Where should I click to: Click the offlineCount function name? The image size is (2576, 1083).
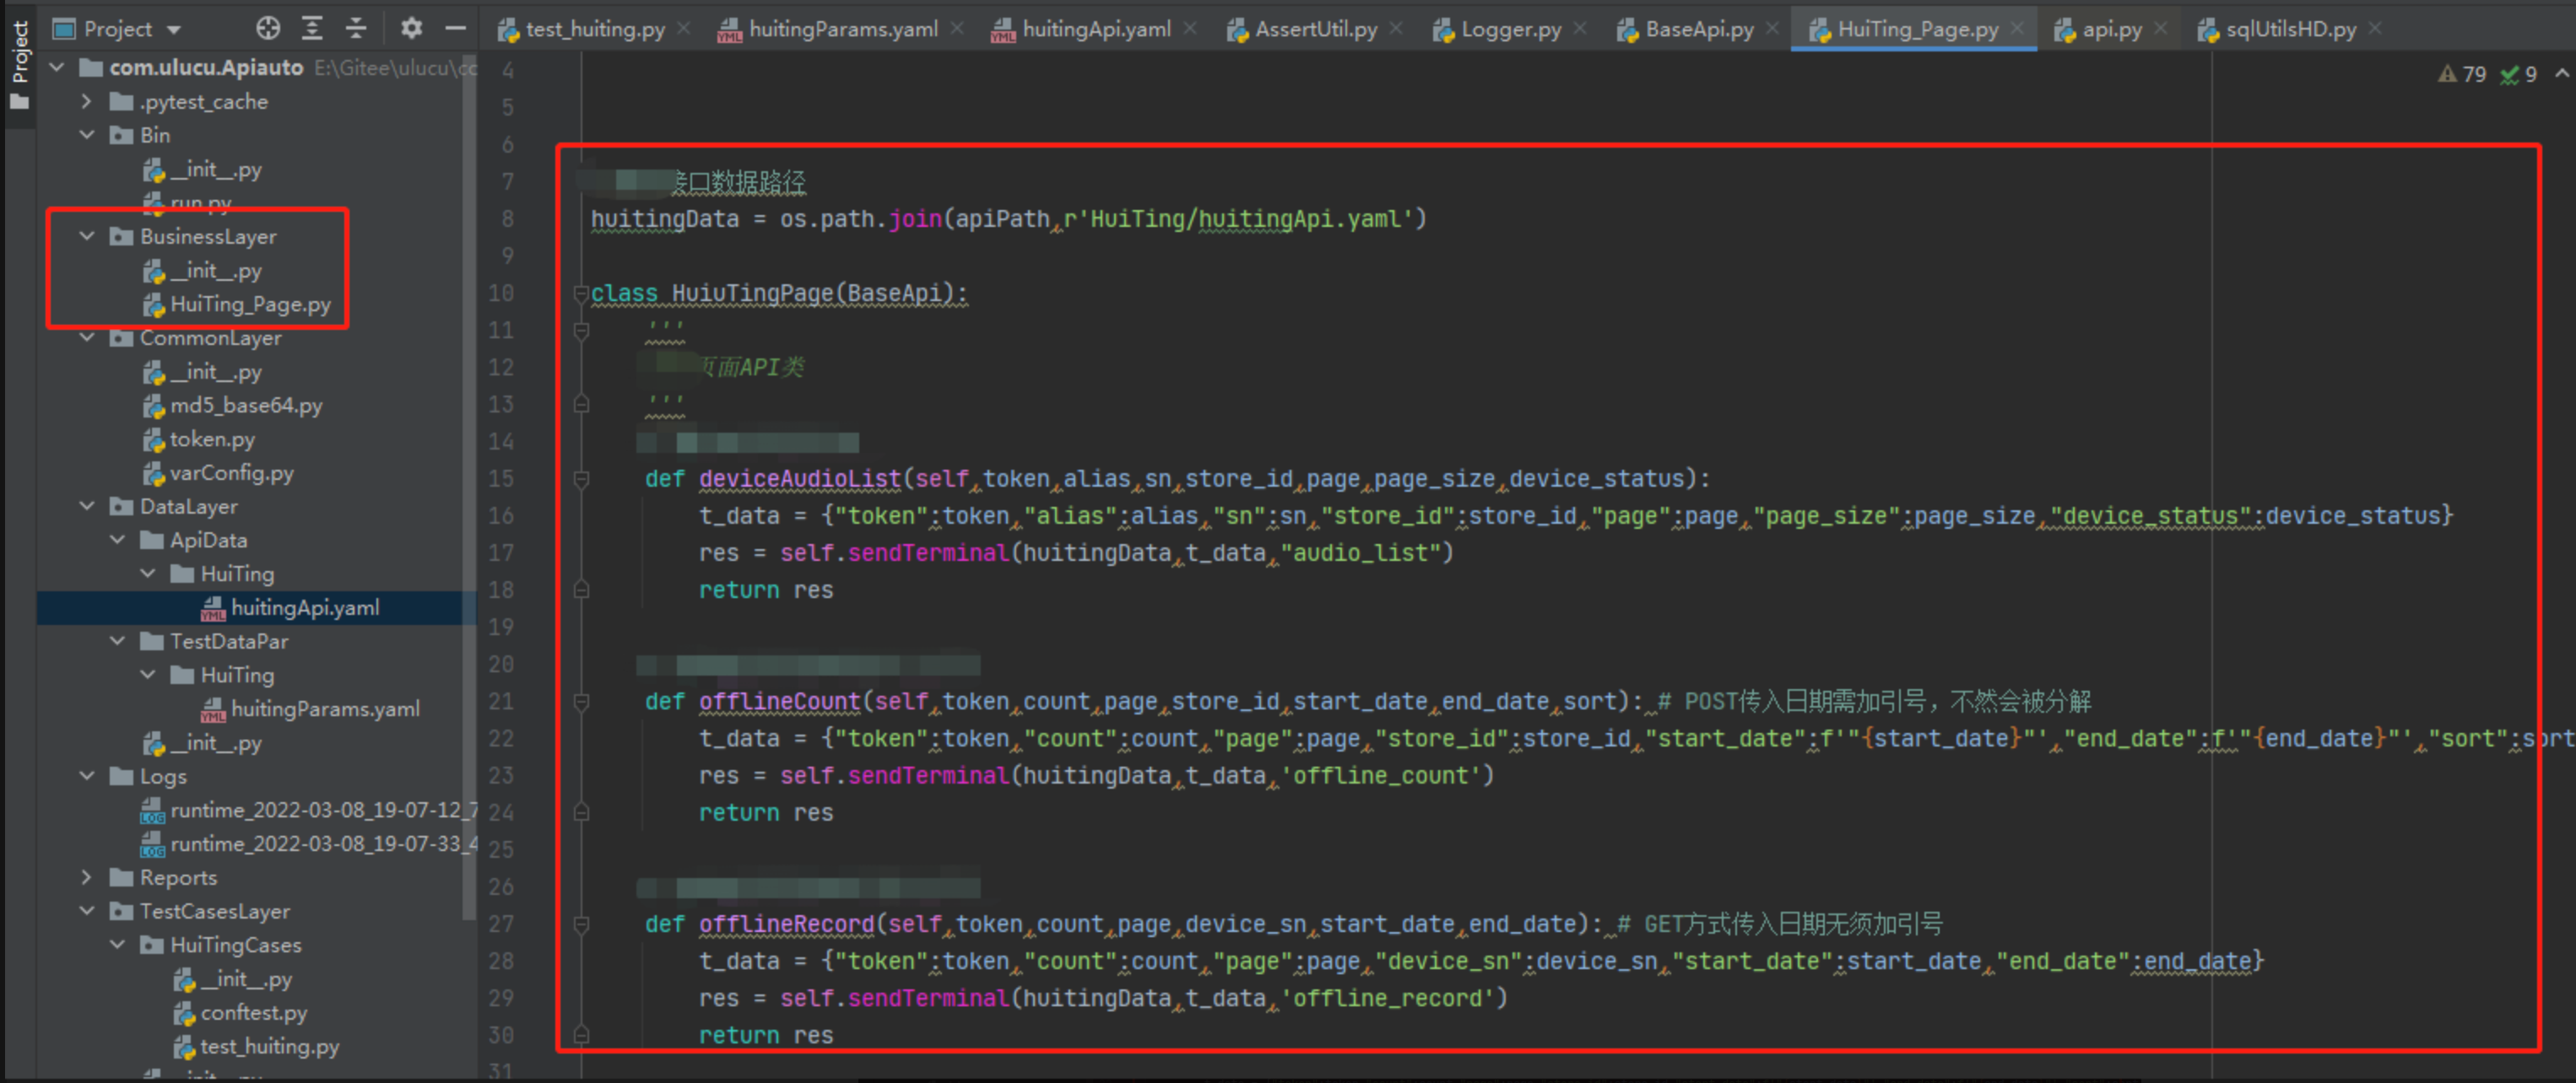click(x=780, y=703)
